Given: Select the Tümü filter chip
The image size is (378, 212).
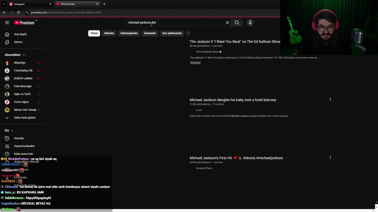Looking at the screenshot, I should pos(94,33).
